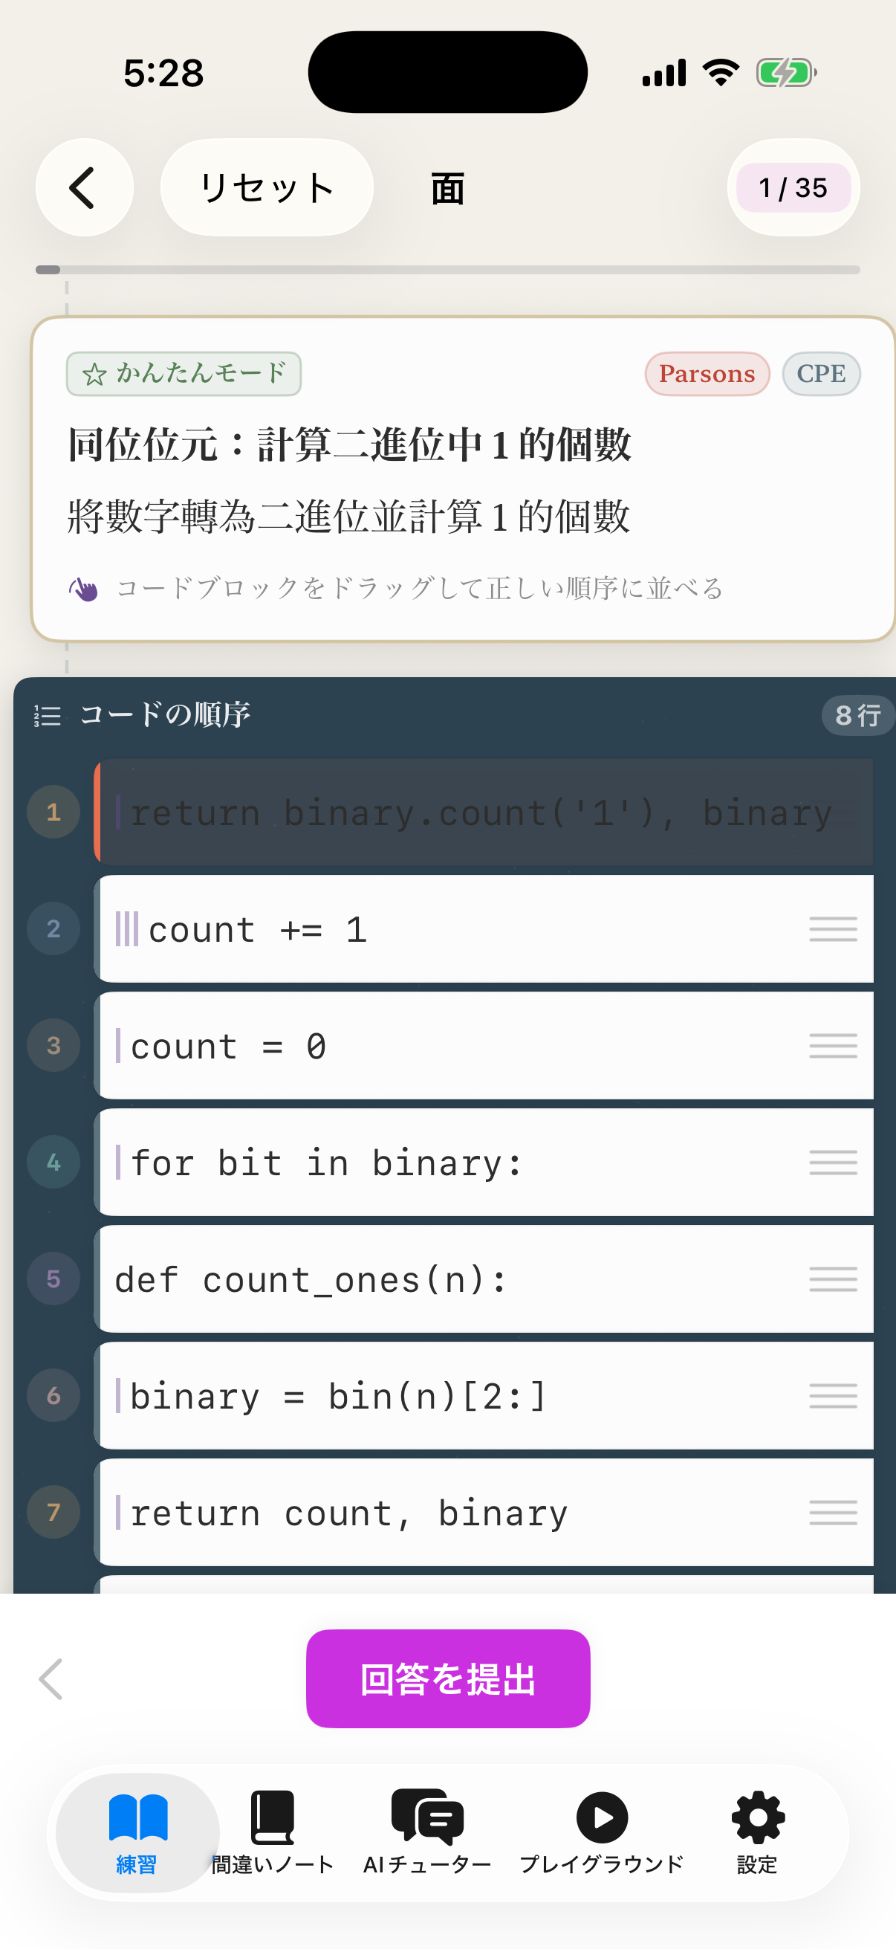Screen dimensions: 896x1949
Task: Click the back chevron at top left
Action: pos(84,187)
